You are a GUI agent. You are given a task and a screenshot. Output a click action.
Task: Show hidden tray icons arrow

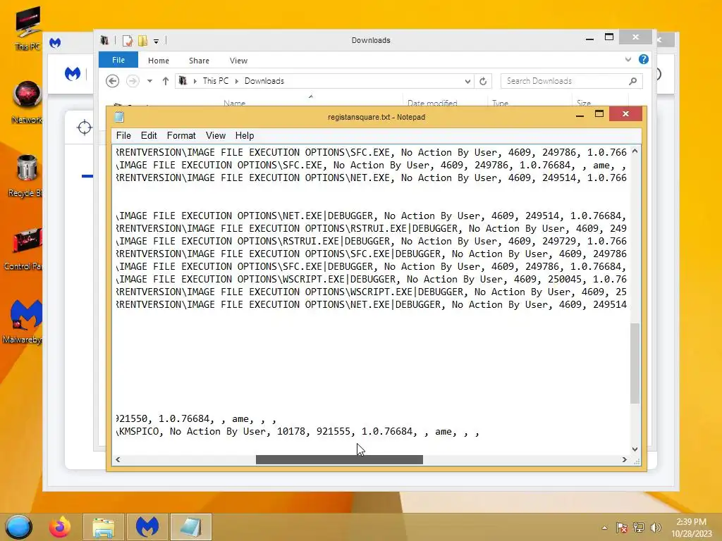[604, 528]
